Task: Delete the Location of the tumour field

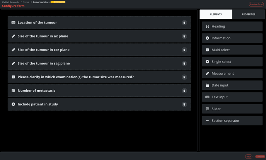Action: [x=184, y=23]
